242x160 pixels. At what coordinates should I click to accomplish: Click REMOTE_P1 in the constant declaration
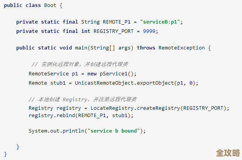[x=116, y=22]
